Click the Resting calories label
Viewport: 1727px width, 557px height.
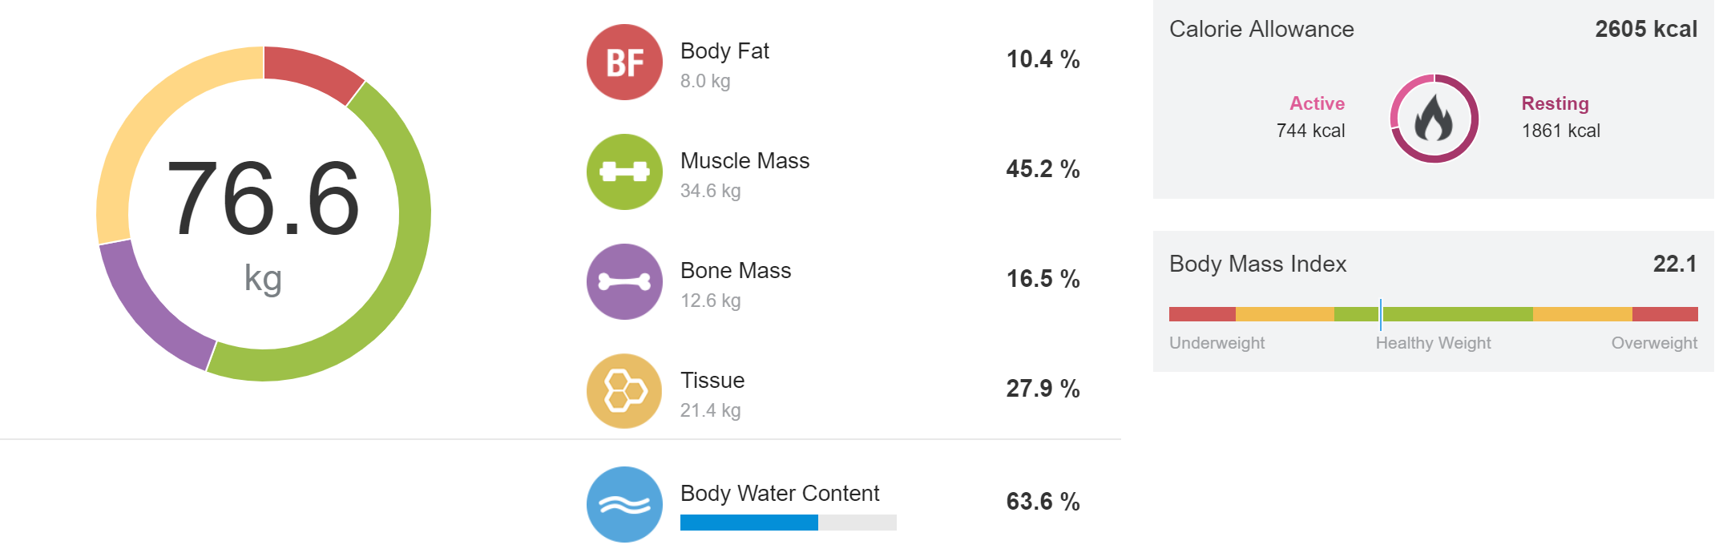pyautogui.click(x=1555, y=103)
